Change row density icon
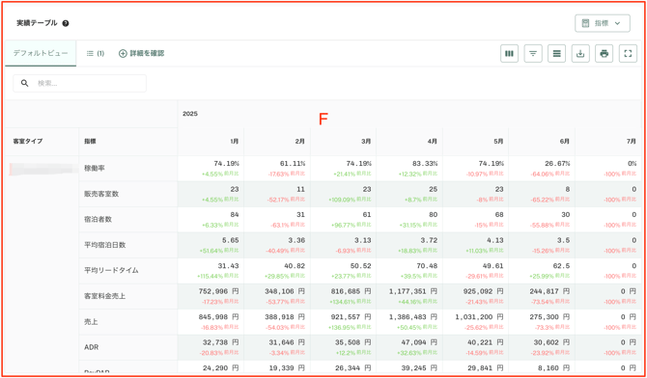The height and width of the screenshot is (378, 647). coord(556,54)
